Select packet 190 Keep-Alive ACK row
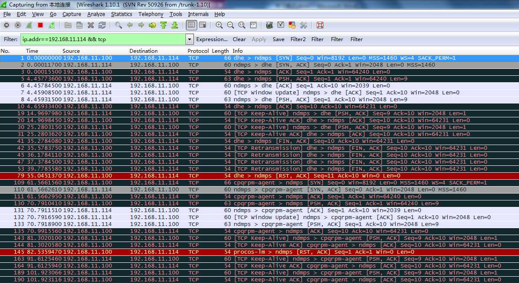 click(260, 280)
